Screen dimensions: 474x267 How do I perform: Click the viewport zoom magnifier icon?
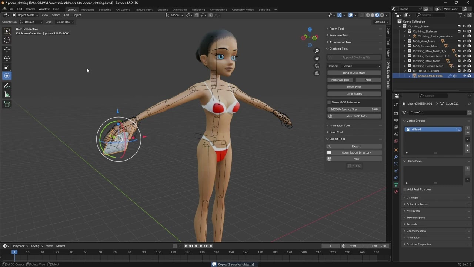(317, 51)
